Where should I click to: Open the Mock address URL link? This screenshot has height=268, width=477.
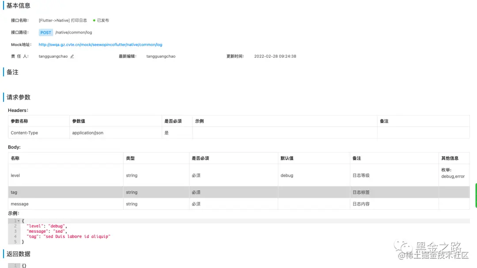click(x=100, y=45)
